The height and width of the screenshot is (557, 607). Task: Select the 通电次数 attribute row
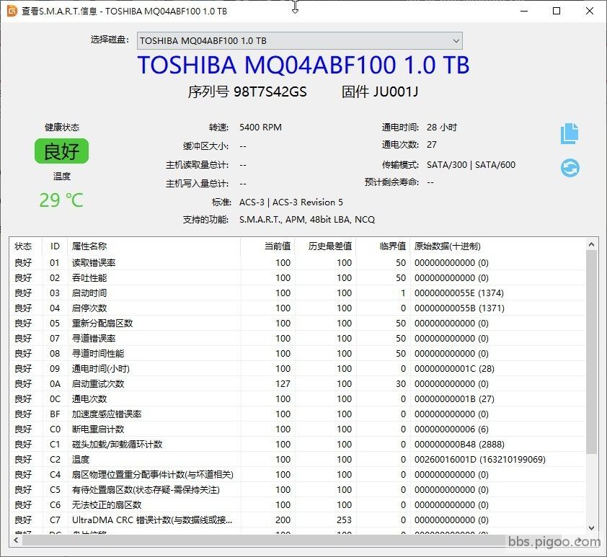(x=297, y=398)
